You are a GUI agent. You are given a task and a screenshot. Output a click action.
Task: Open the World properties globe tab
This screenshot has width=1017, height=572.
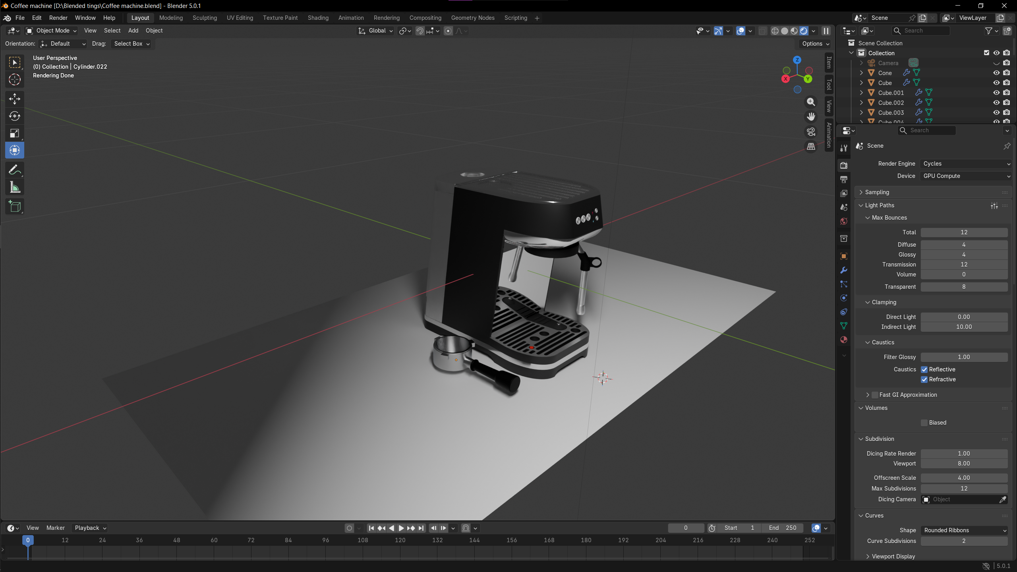[x=844, y=221]
